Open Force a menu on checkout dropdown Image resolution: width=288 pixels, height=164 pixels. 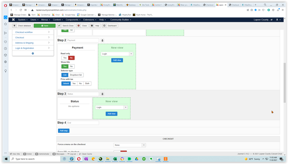click(x=130, y=145)
